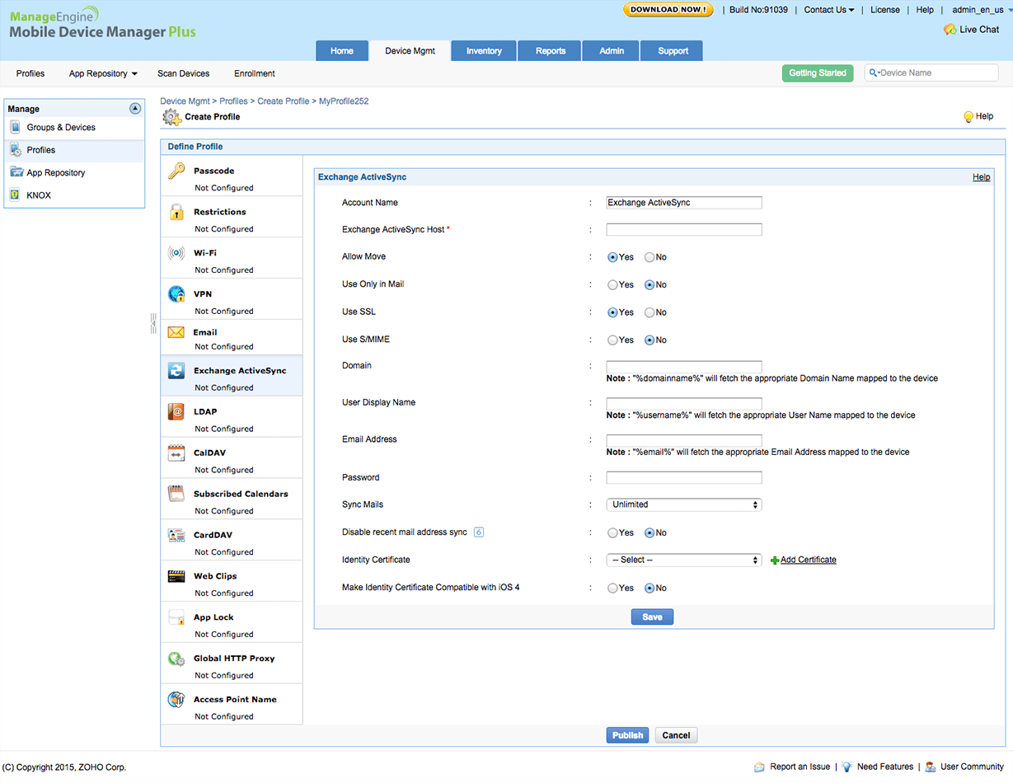Click the CalDAV calendar icon

tap(176, 453)
